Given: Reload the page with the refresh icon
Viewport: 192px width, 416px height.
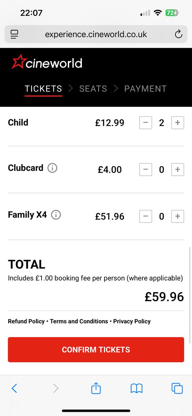Looking at the screenshot, I should coord(178,34).
